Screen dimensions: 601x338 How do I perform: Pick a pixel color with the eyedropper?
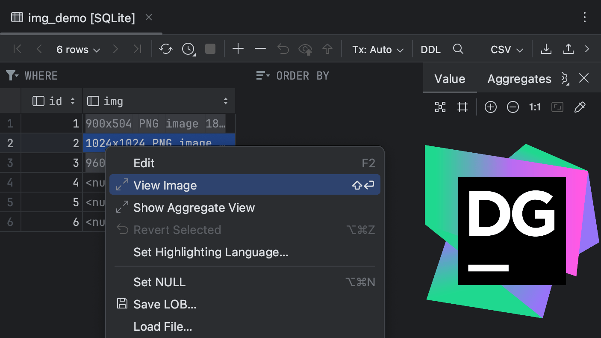point(580,107)
